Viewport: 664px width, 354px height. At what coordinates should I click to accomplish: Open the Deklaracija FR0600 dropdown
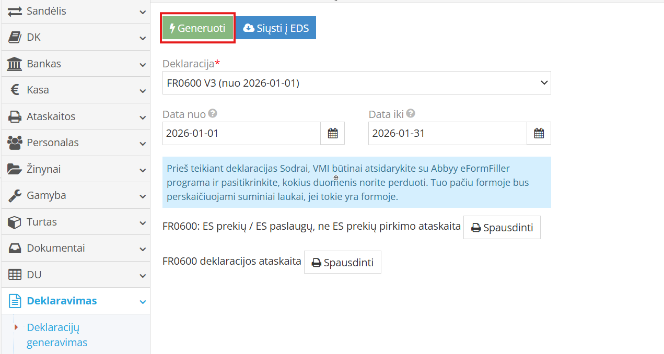point(356,83)
